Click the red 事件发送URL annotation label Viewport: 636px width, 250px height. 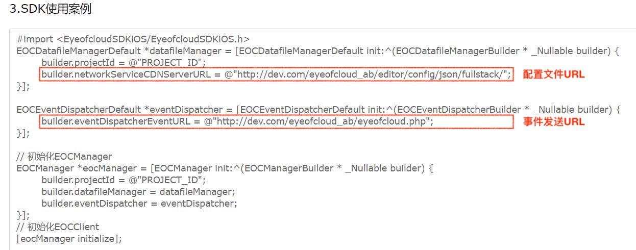point(554,122)
